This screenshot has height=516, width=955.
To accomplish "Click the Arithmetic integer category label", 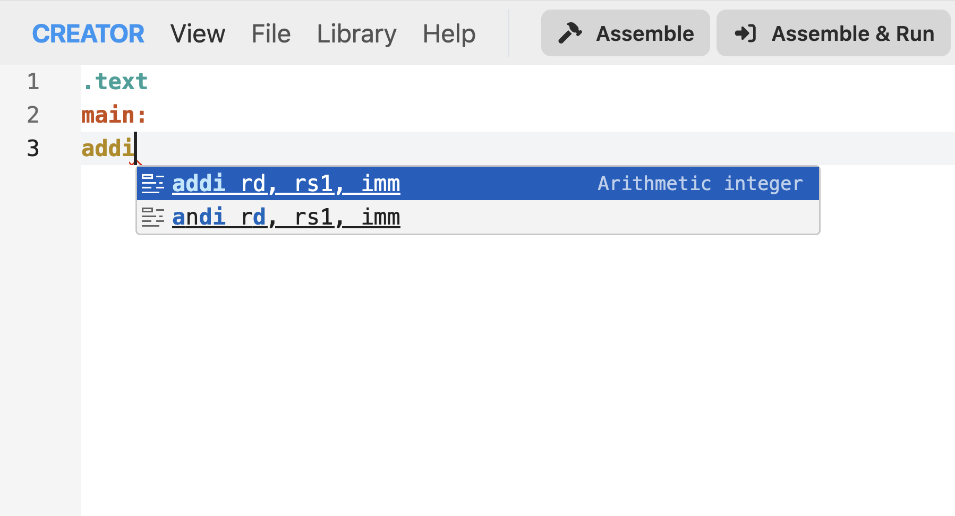I will pyautogui.click(x=700, y=183).
